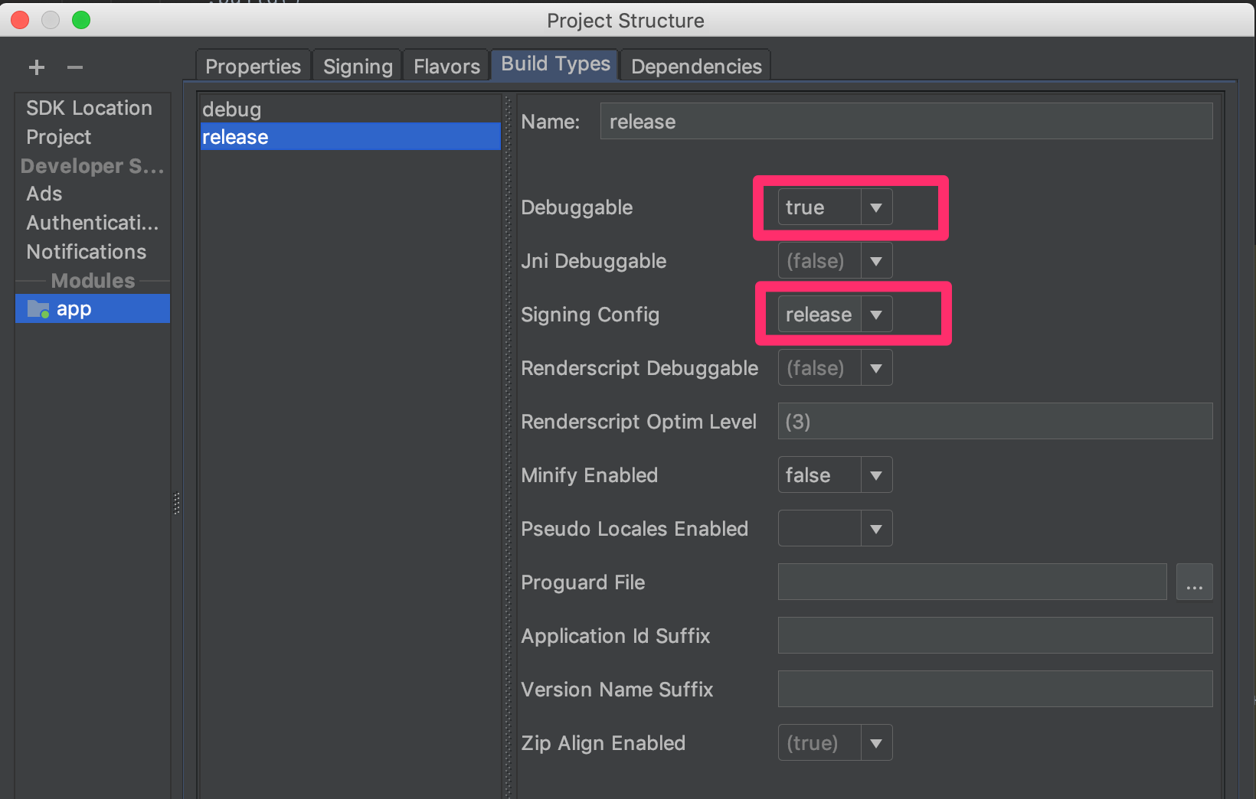Select the debug build type
The width and height of the screenshot is (1256, 799).
(232, 109)
